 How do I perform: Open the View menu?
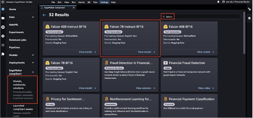coord(67,2)
